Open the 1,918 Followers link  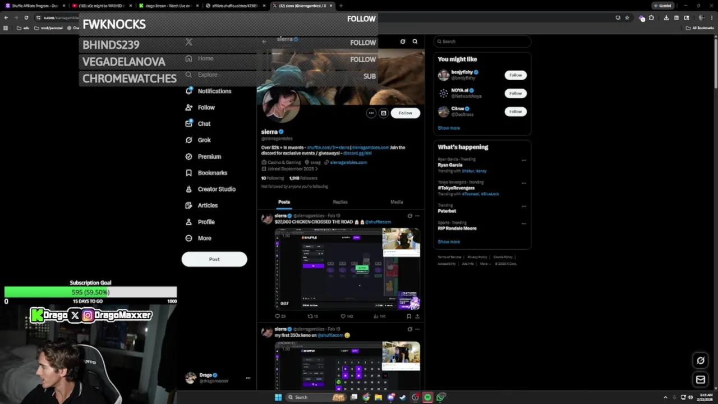coord(303,178)
